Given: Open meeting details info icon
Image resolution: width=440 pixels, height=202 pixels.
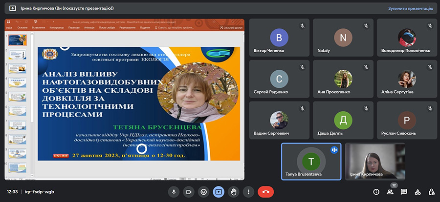Looking at the screenshot, I should point(376,192).
